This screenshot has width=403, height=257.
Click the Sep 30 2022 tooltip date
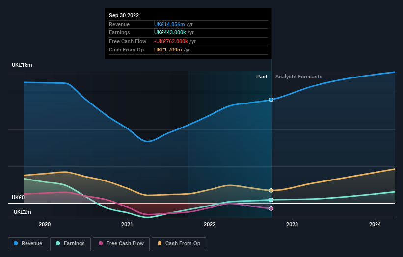click(124, 15)
